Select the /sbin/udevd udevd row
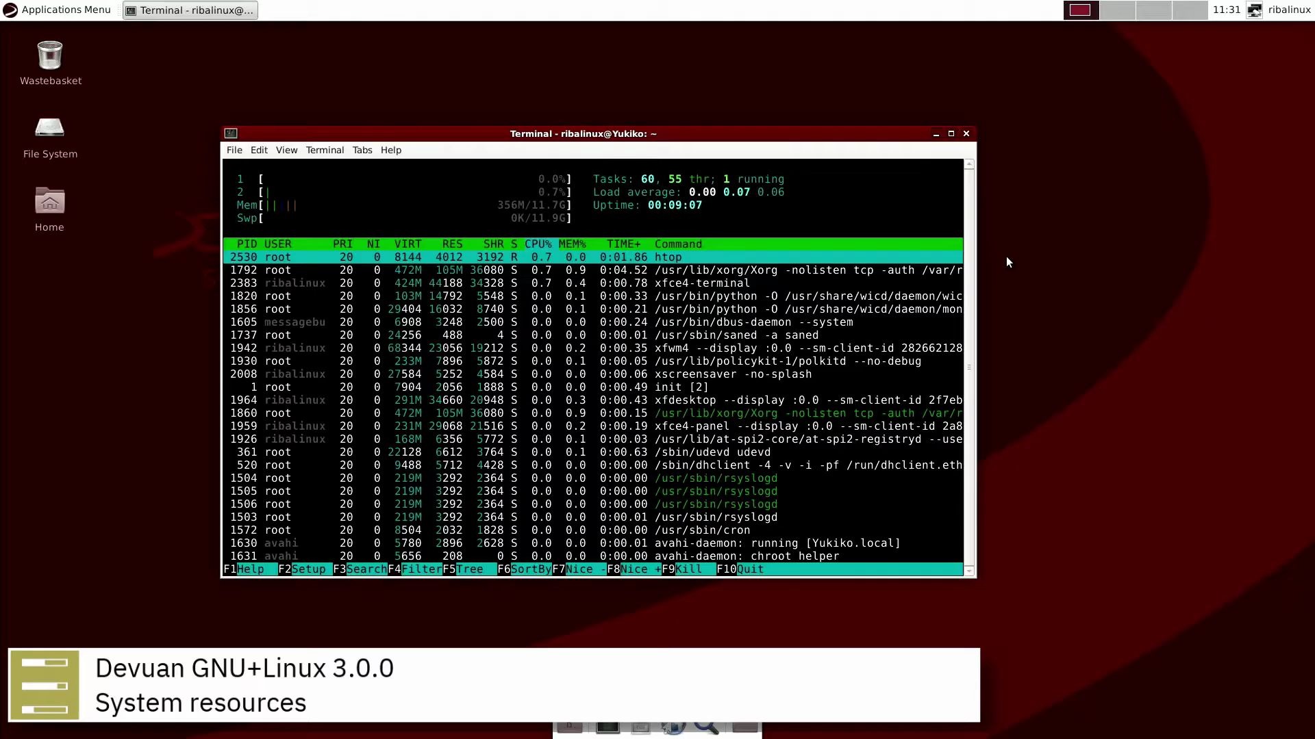 click(593, 452)
